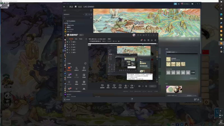Go back in the Steam window

tap(64, 7)
